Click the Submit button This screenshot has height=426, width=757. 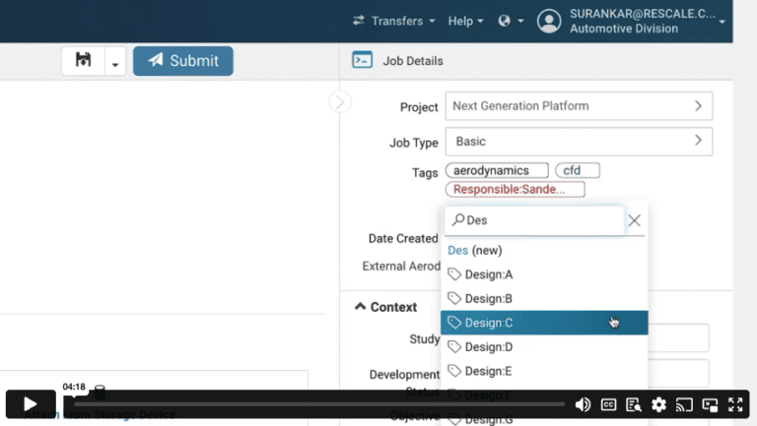click(183, 61)
